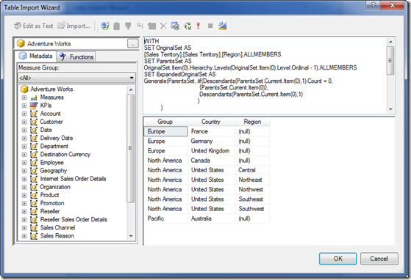Select the Canada cell in results
This screenshot has height=280, width=411.
[x=211, y=161]
